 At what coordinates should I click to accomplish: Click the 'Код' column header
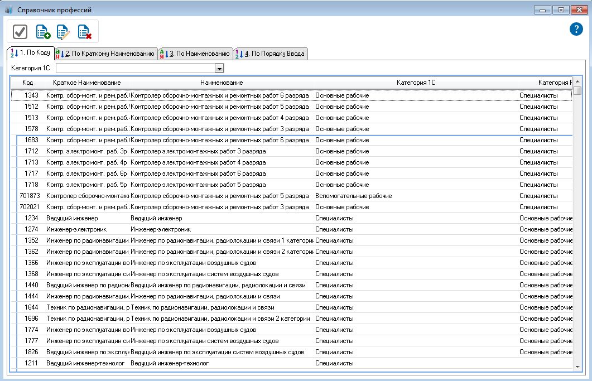(x=27, y=83)
